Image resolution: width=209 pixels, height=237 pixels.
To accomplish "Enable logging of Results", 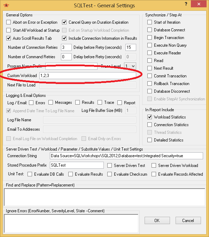I will (78, 102).
